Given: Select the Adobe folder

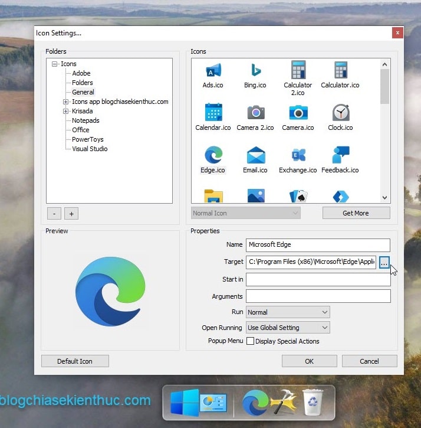Looking at the screenshot, I should 81,73.
